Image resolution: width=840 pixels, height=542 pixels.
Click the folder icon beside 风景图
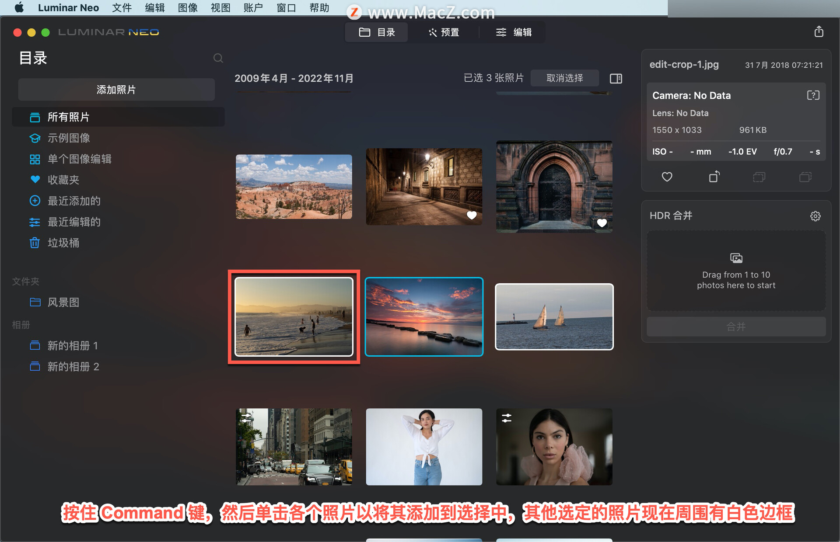point(35,302)
